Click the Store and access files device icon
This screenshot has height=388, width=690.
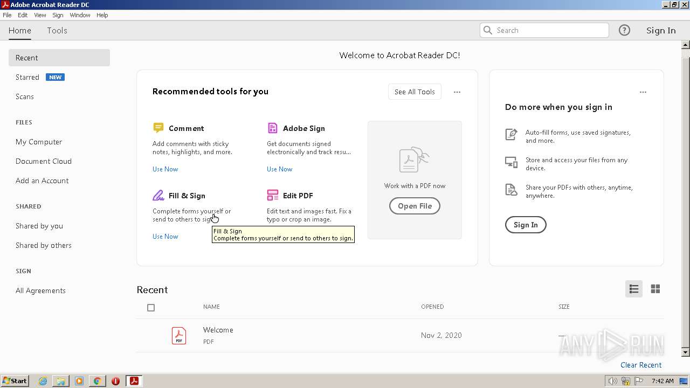point(511,162)
